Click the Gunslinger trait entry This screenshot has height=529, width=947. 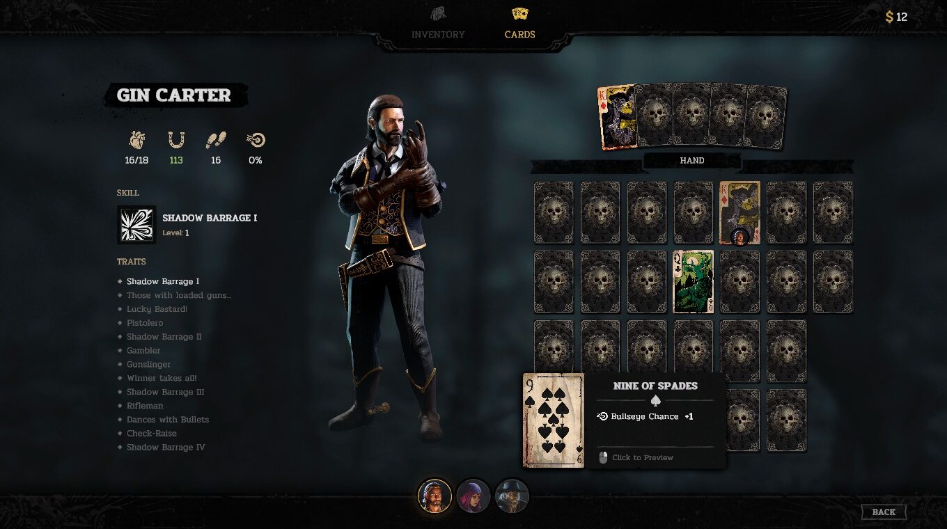click(x=148, y=364)
